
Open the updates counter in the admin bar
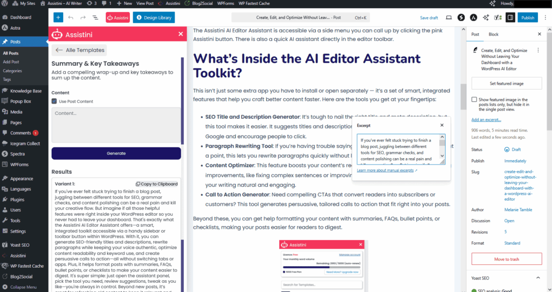pos(92,3)
